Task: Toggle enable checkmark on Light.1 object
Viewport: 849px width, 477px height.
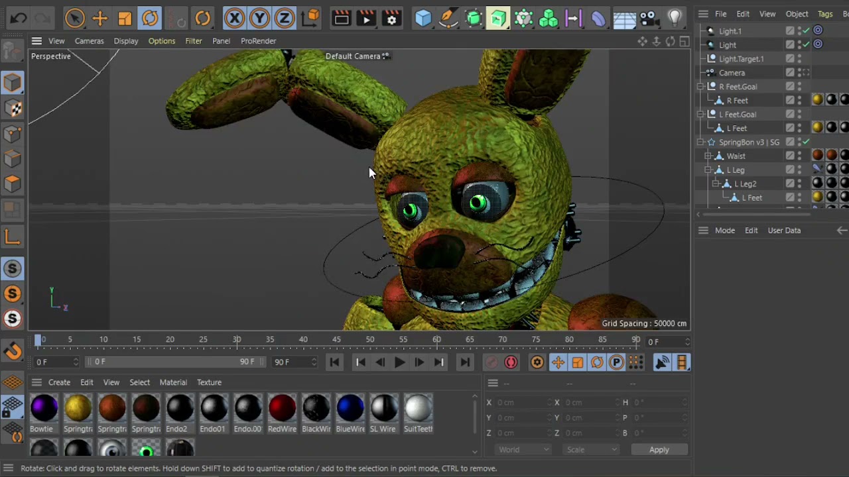Action: (806, 30)
